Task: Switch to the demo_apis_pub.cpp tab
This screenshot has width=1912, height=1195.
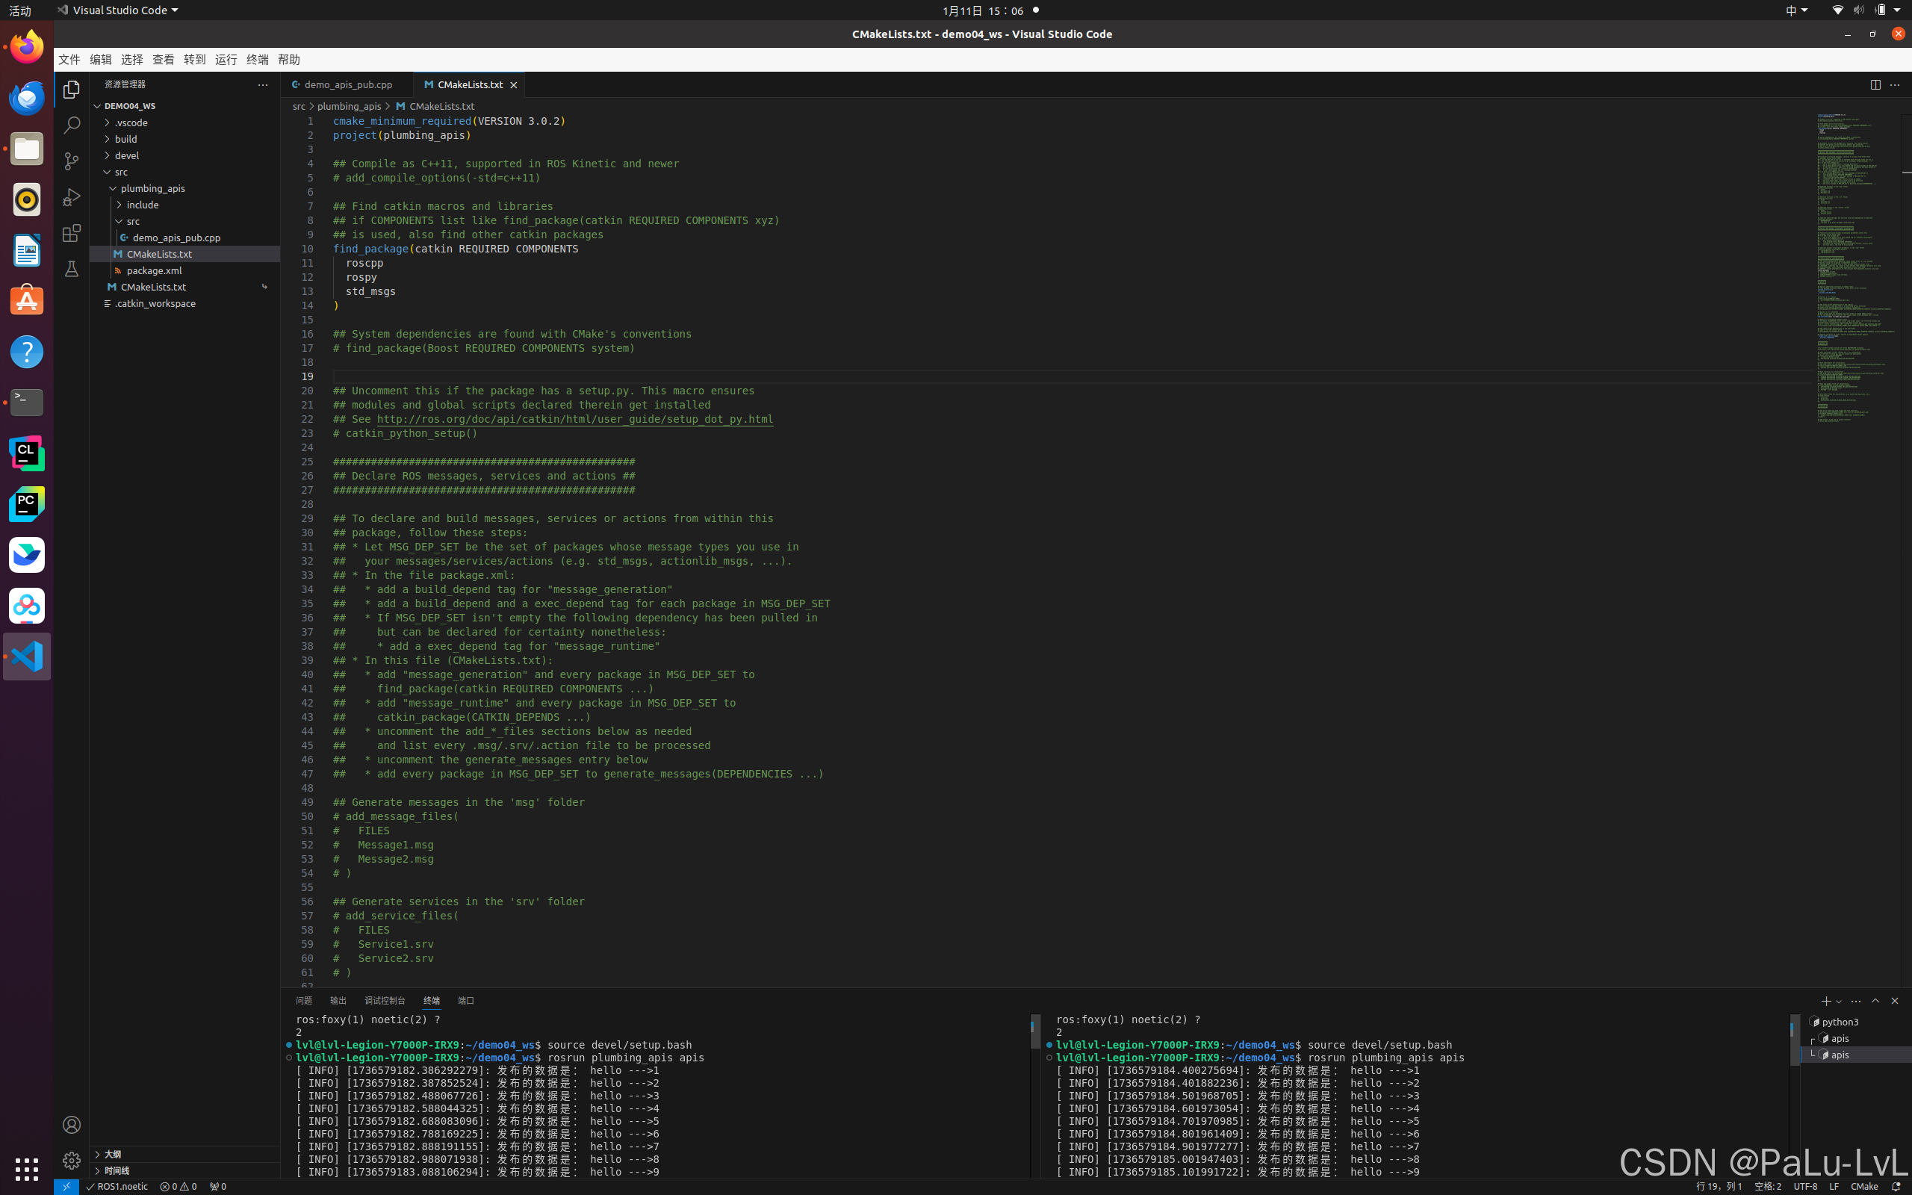Action: [x=347, y=84]
